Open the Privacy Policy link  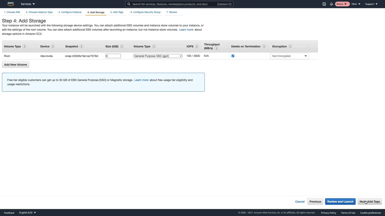point(328,213)
